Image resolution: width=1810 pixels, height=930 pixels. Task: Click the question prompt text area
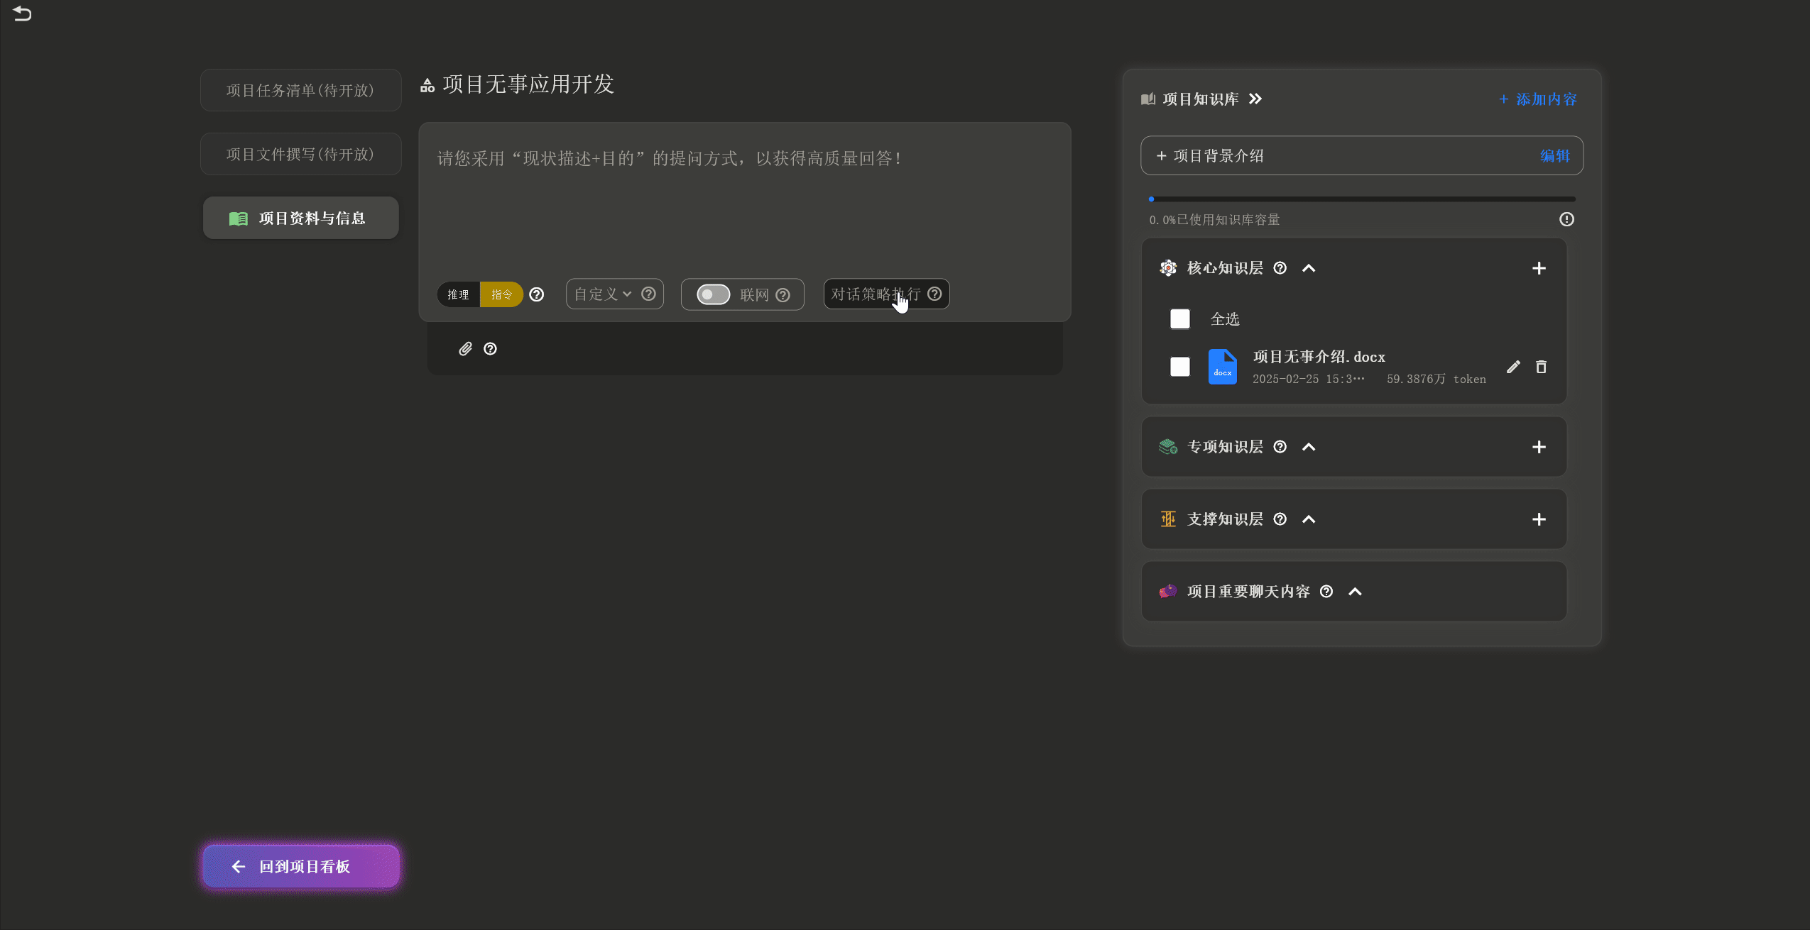coord(743,206)
